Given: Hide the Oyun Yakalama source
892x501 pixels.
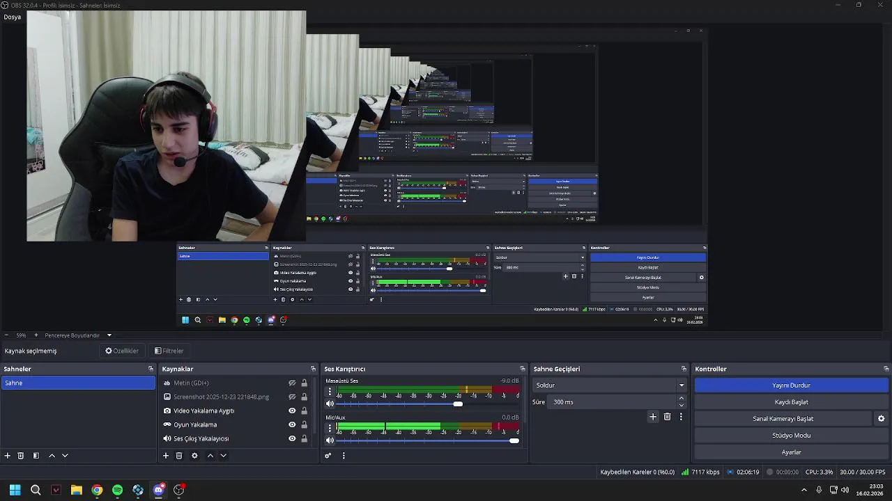Looking at the screenshot, I should pos(293,424).
